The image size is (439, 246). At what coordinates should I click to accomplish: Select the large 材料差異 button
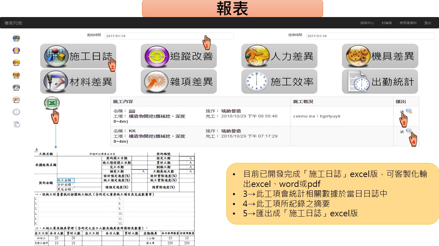(x=78, y=82)
